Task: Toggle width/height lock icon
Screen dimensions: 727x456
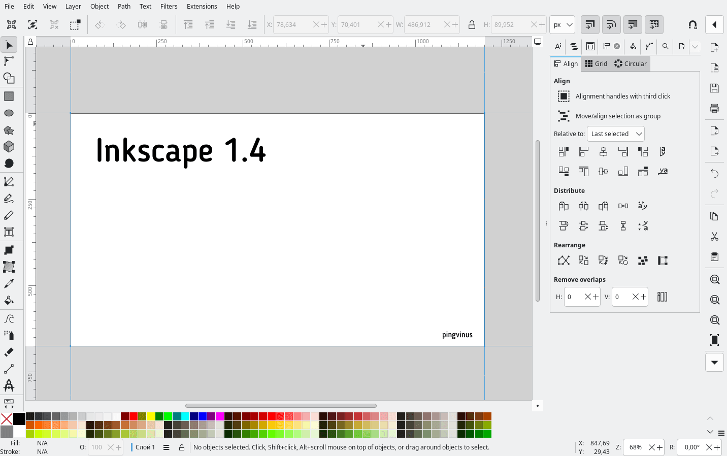Action: pos(472,24)
